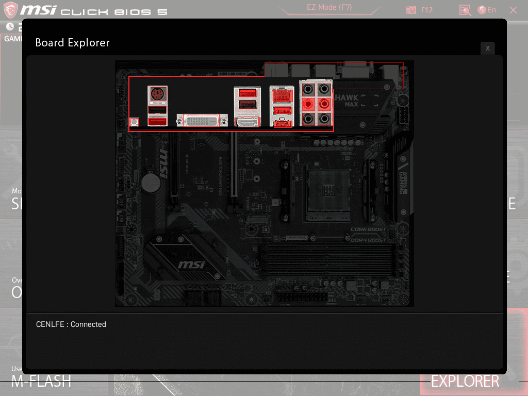Select the lower-right audio jack

pyautogui.click(x=324, y=119)
